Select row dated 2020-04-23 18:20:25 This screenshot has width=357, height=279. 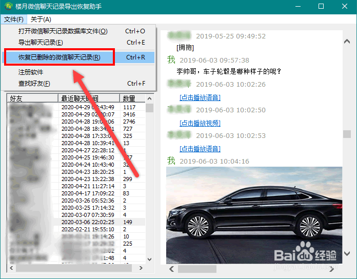[76, 172]
